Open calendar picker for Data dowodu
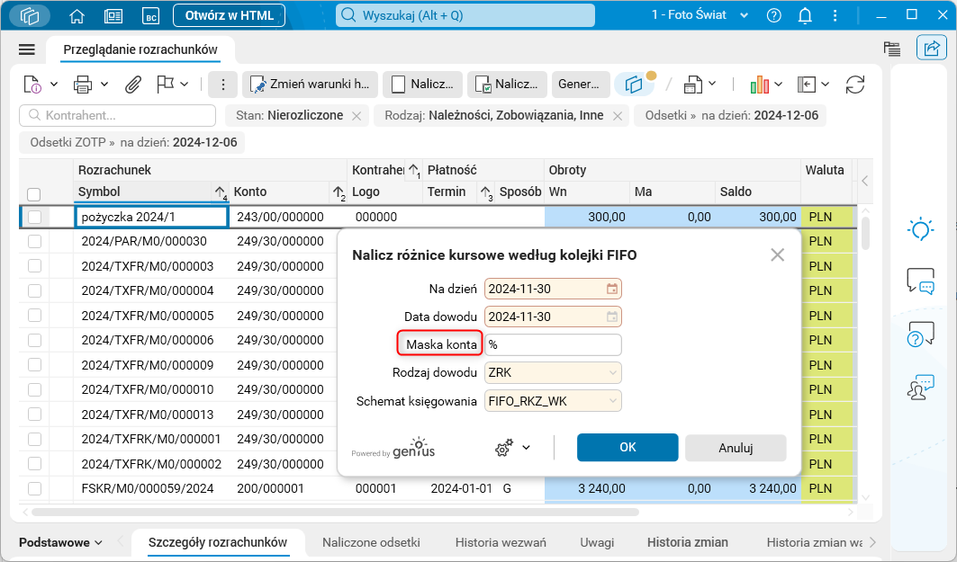The width and height of the screenshot is (957, 562). 611,317
